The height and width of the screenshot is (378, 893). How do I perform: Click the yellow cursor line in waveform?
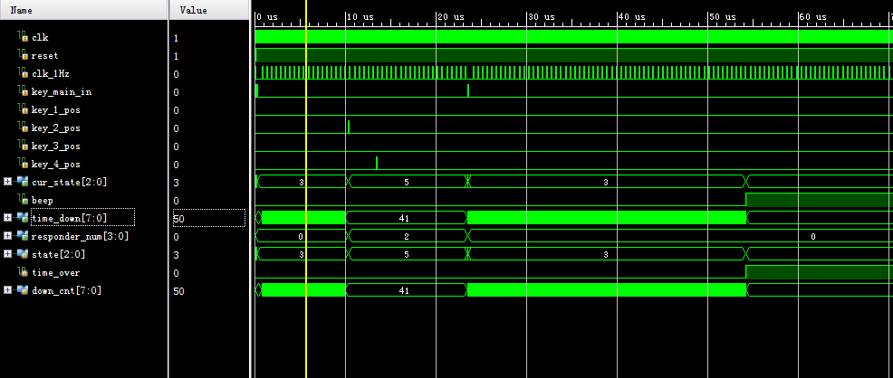(307, 181)
